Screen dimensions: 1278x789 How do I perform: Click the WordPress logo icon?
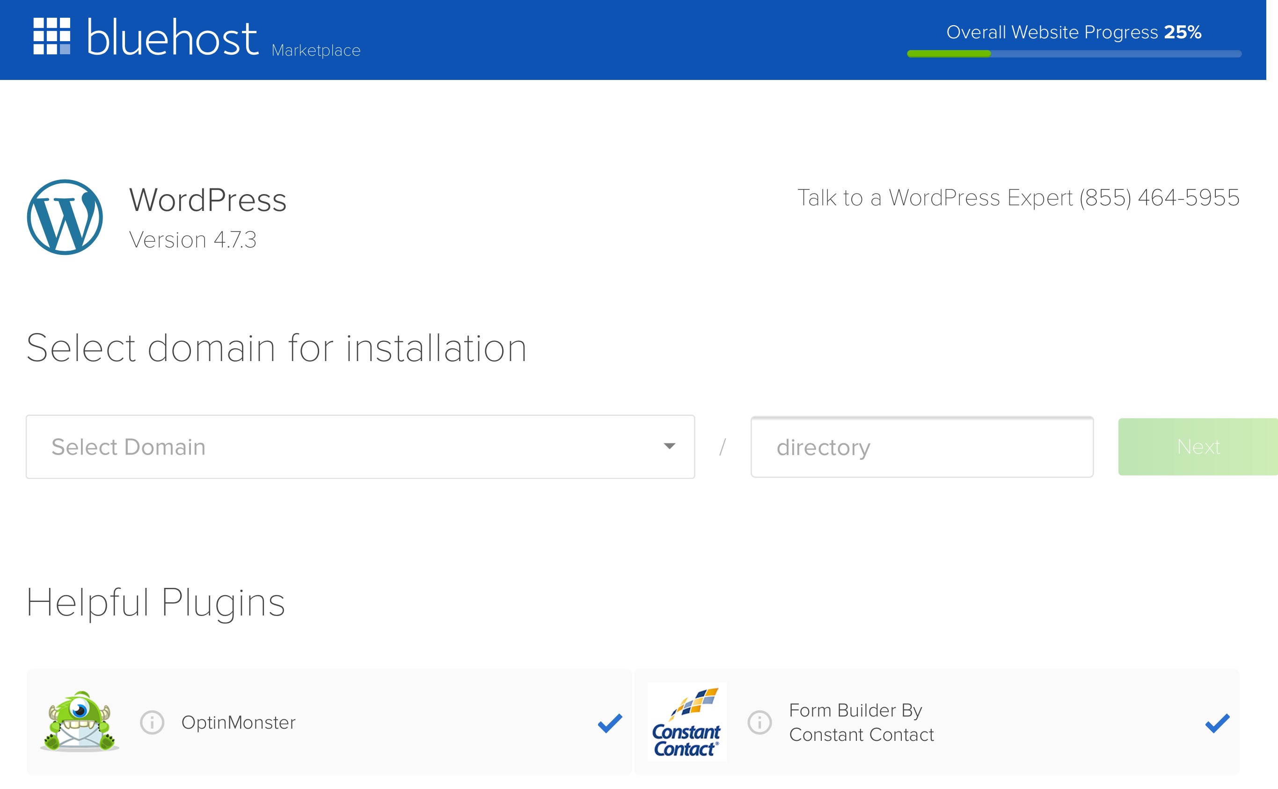[x=65, y=217]
